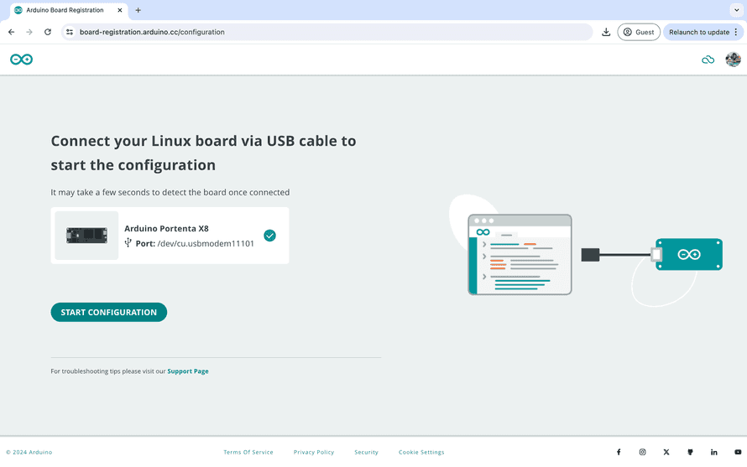
Task: Open Arduino's X (Twitter) icon
Action: coord(666,452)
